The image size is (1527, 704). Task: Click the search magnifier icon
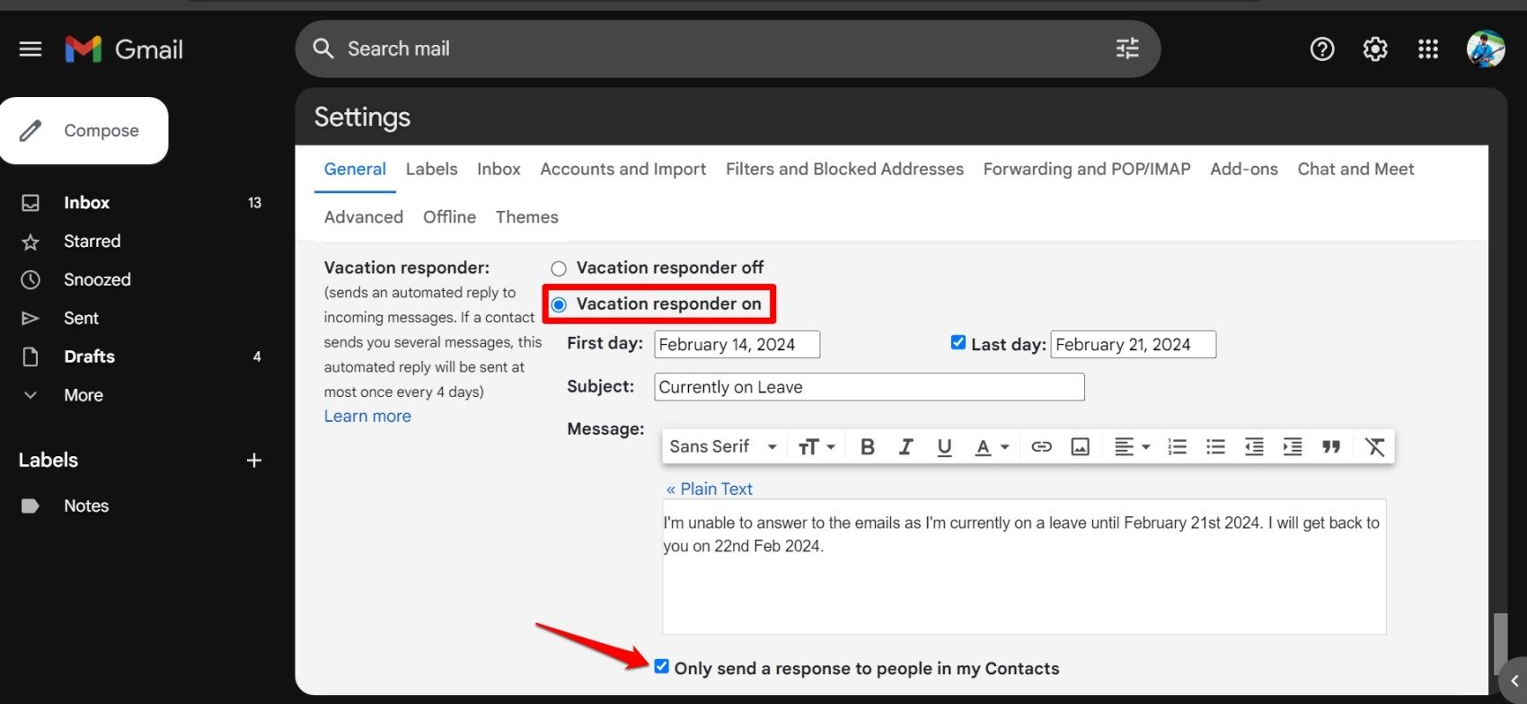click(x=323, y=48)
